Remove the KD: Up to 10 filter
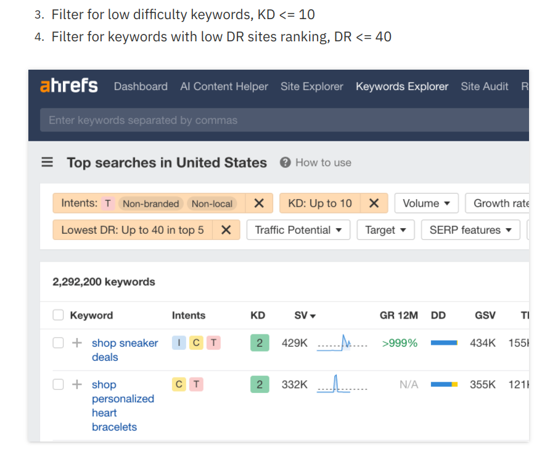 coord(374,204)
